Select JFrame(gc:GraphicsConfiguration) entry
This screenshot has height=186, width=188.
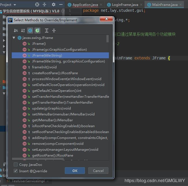coord(60,50)
